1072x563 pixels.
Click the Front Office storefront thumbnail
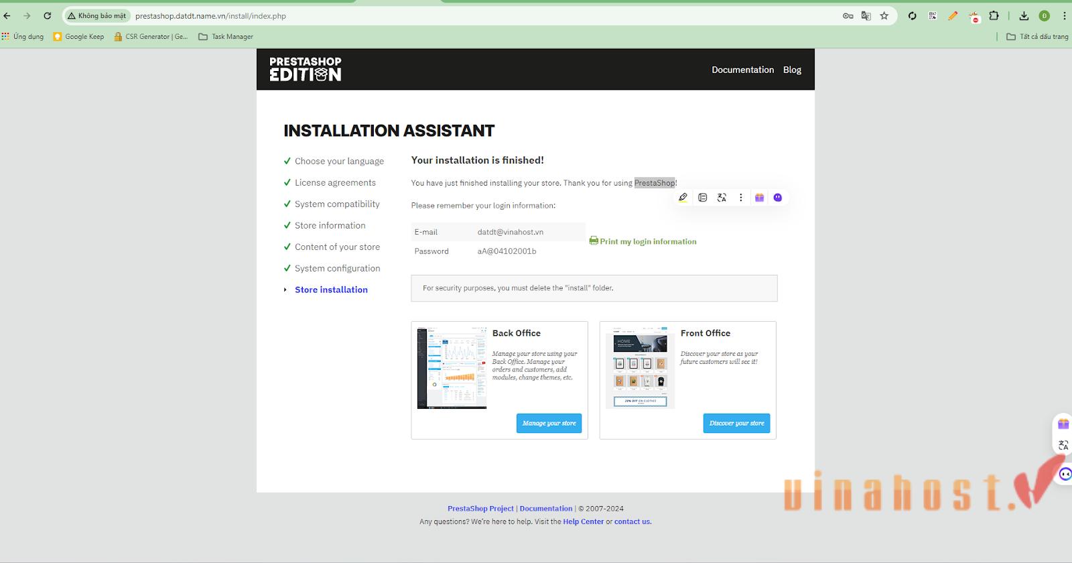point(641,367)
